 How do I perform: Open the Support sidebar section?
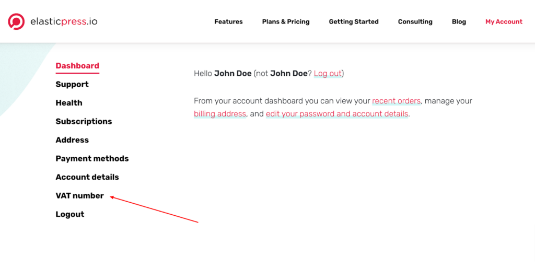coord(72,84)
